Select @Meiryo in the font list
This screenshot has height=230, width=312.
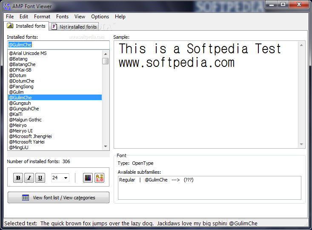point(55,125)
